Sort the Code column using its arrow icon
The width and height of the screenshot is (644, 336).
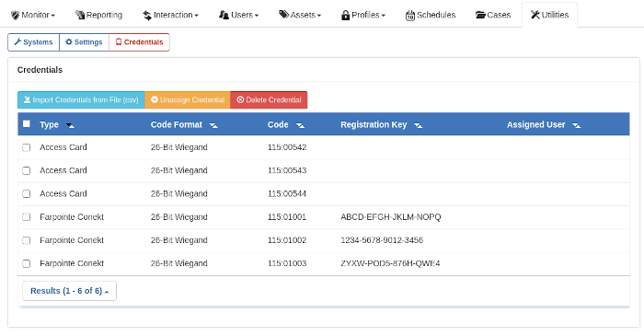[300, 125]
